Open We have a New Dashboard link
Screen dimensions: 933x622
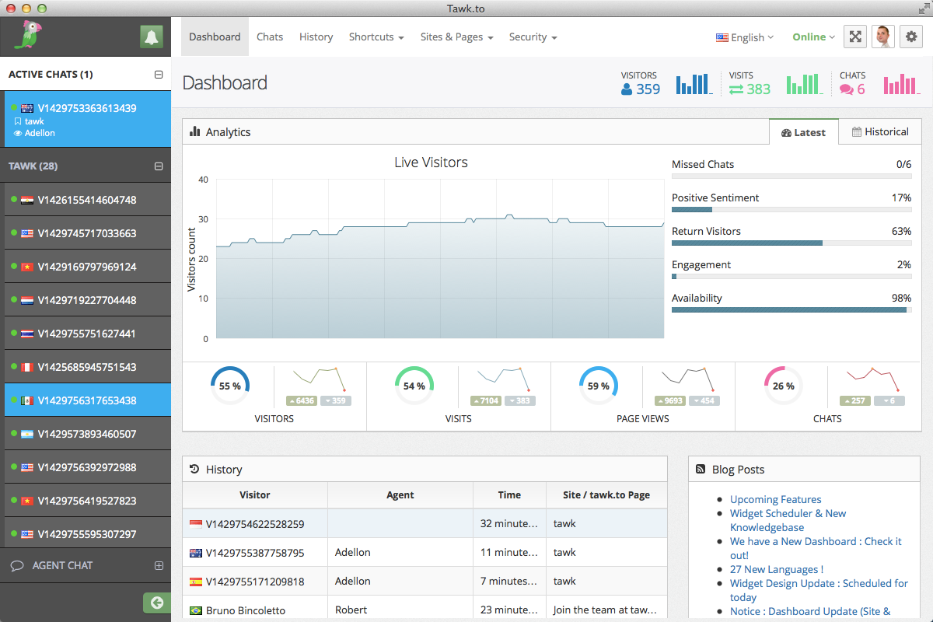tap(816, 548)
